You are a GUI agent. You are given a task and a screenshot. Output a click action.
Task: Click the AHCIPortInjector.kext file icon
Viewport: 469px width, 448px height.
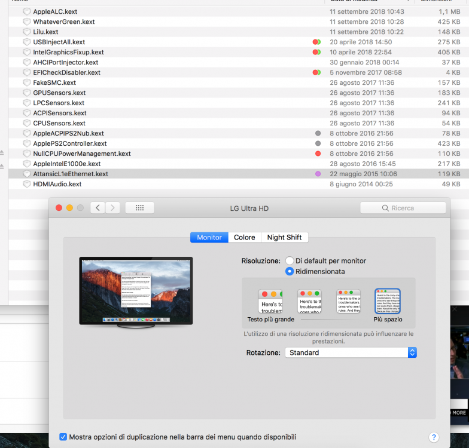click(x=27, y=62)
